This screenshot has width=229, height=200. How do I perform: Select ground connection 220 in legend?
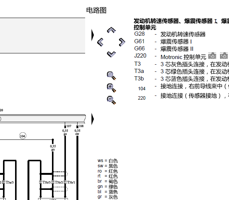[x=142, y=98]
